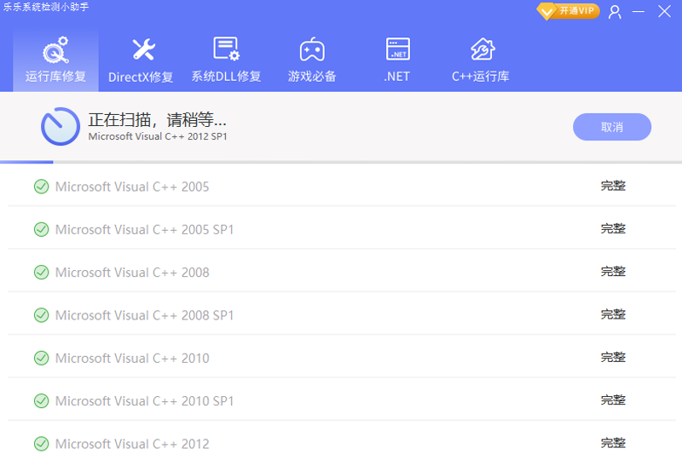
Task: Click the user account profile icon
Action: (x=615, y=12)
